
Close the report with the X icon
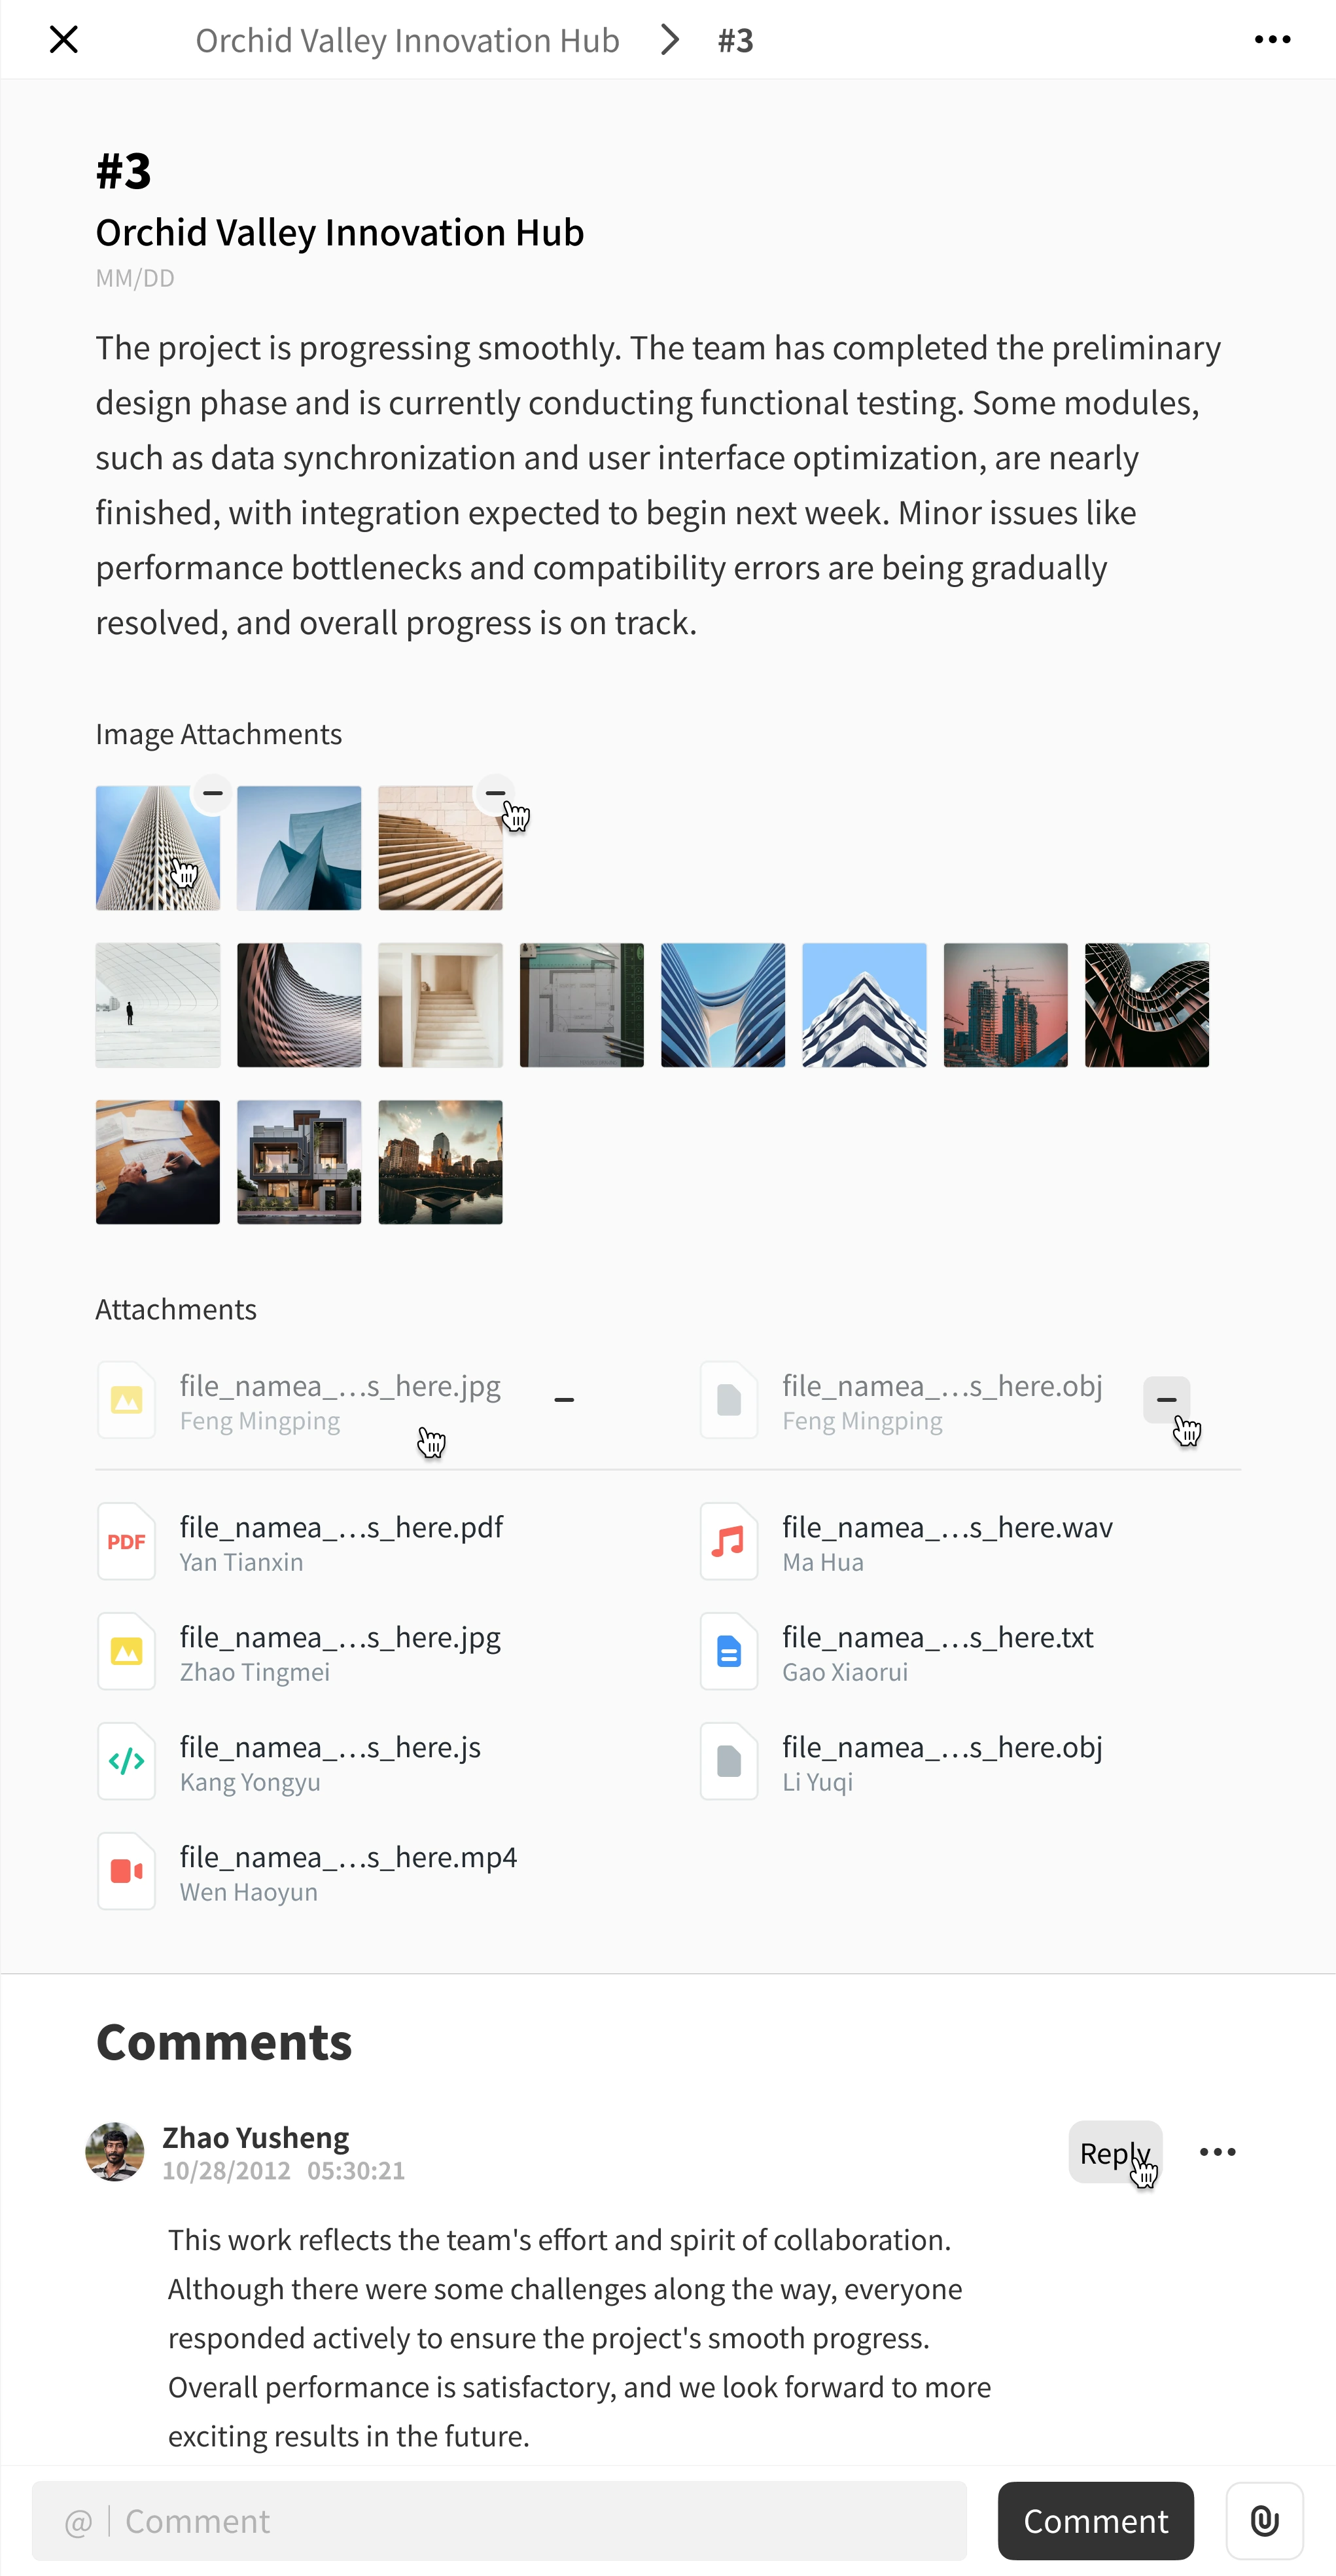tap(64, 40)
